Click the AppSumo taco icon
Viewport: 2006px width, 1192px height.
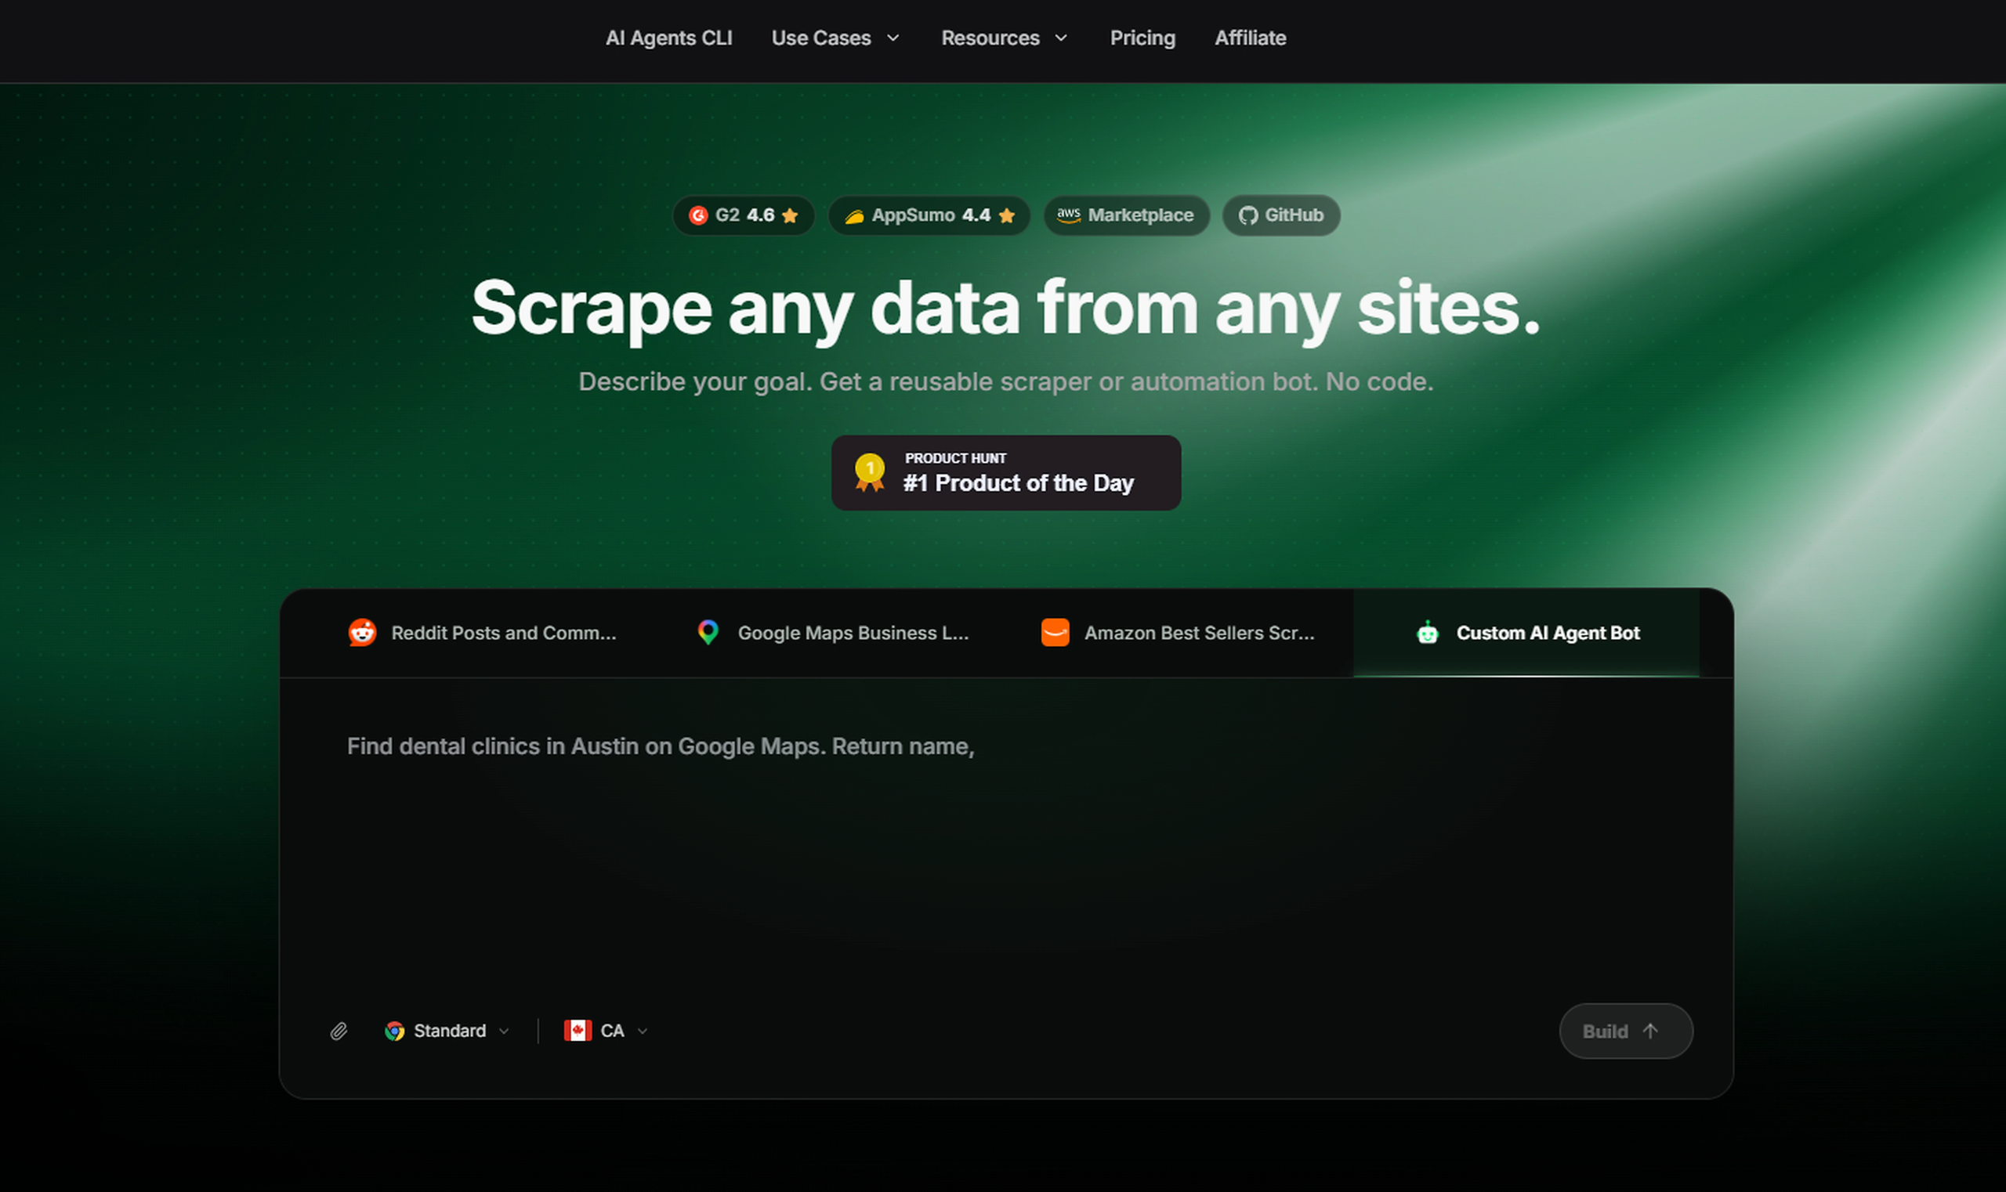(854, 216)
